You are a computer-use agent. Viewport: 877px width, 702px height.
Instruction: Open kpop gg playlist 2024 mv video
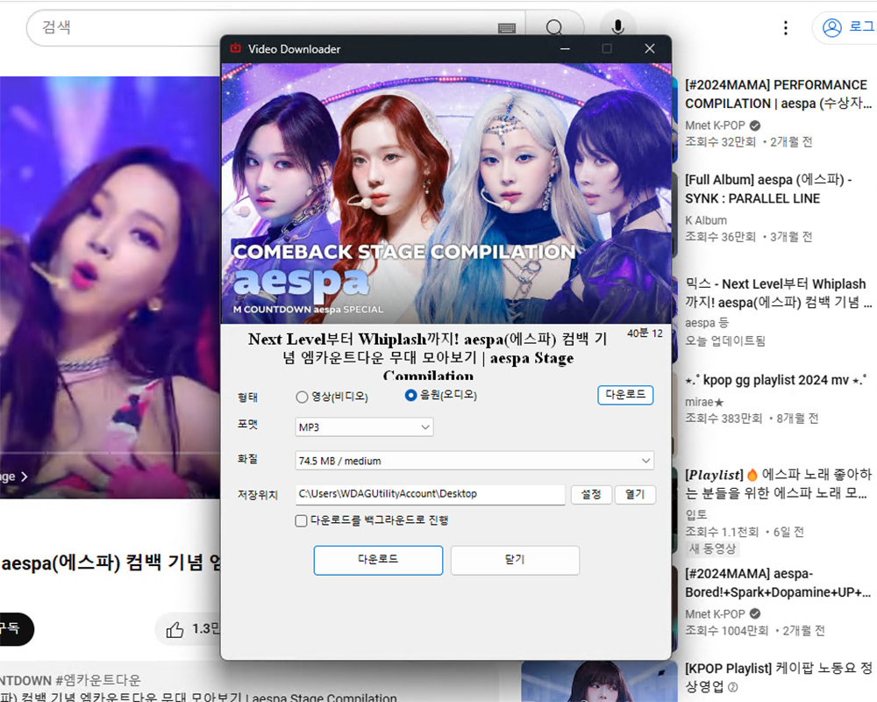coord(776,380)
